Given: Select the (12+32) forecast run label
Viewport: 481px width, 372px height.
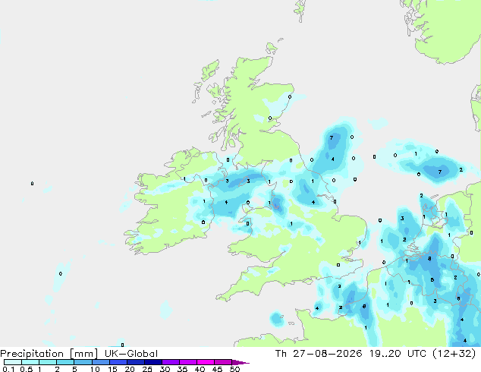Looking at the screenshot, I should point(454,354).
